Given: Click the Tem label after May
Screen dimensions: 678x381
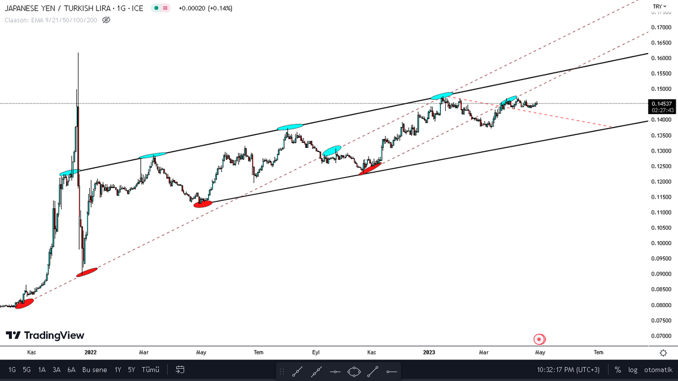Looking at the screenshot, I should [x=598, y=352].
